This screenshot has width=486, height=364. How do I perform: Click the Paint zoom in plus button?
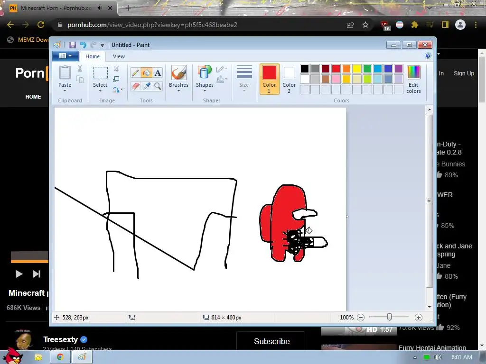[419, 317]
